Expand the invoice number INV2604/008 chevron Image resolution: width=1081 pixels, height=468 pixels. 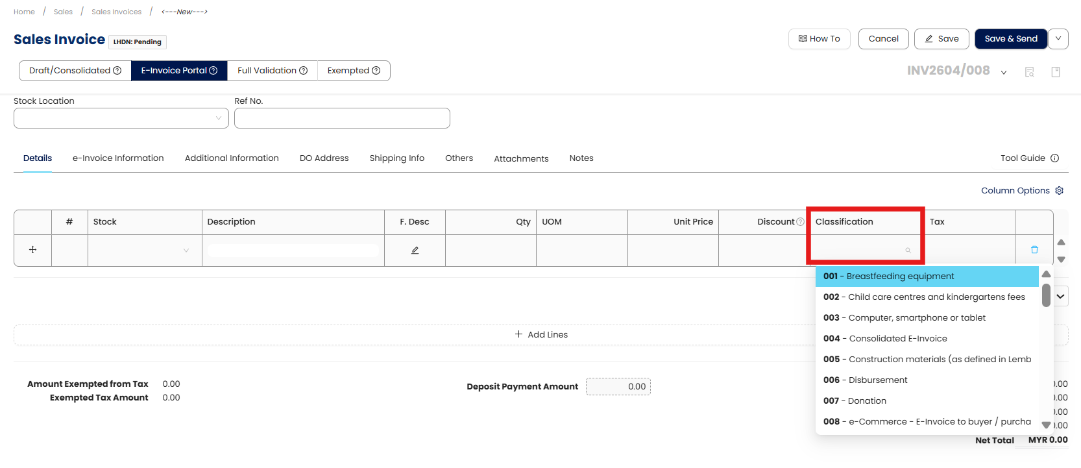(x=1003, y=72)
